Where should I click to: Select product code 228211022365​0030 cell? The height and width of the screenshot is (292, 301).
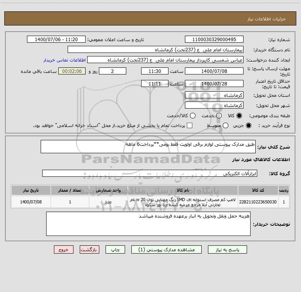coord(258,202)
